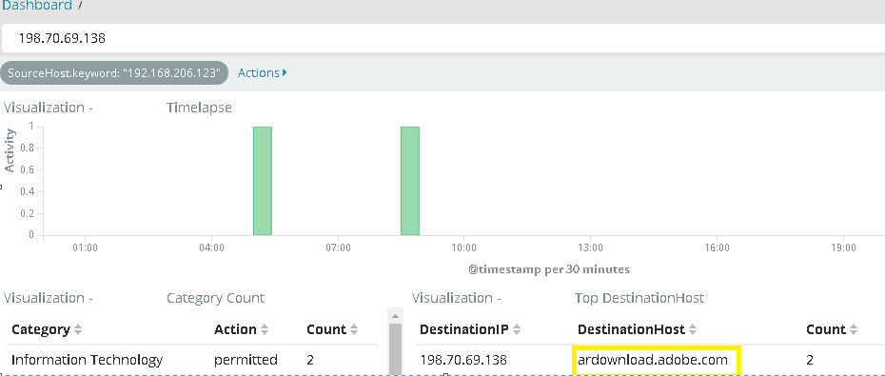Click scrollbar up arrow in Category Count

point(395,316)
